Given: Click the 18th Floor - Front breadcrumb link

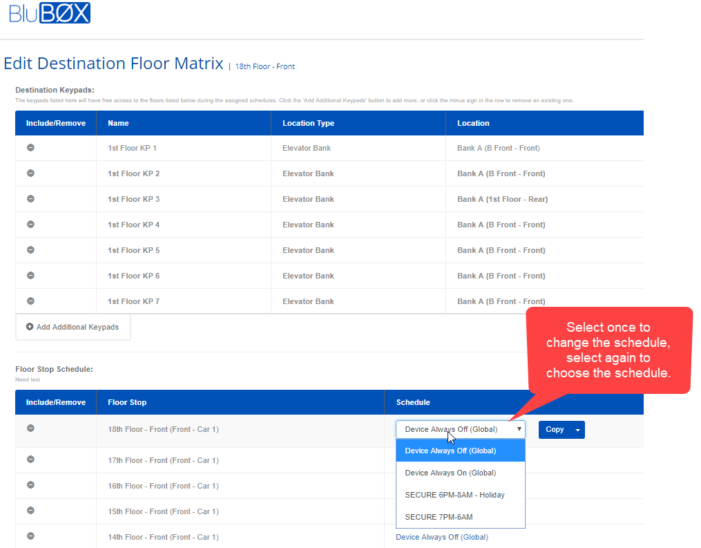Looking at the screenshot, I should [x=265, y=66].
